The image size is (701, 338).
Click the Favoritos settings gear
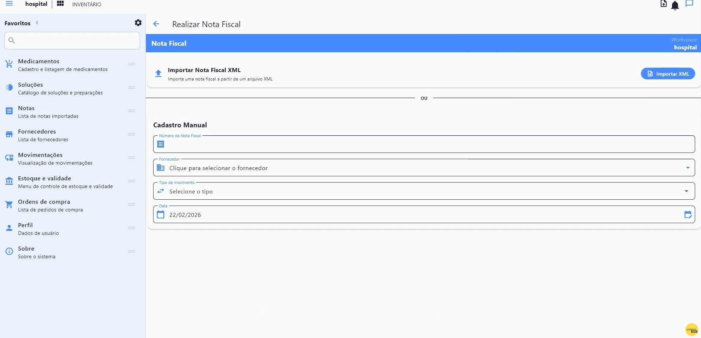click(x=138, y=23)
